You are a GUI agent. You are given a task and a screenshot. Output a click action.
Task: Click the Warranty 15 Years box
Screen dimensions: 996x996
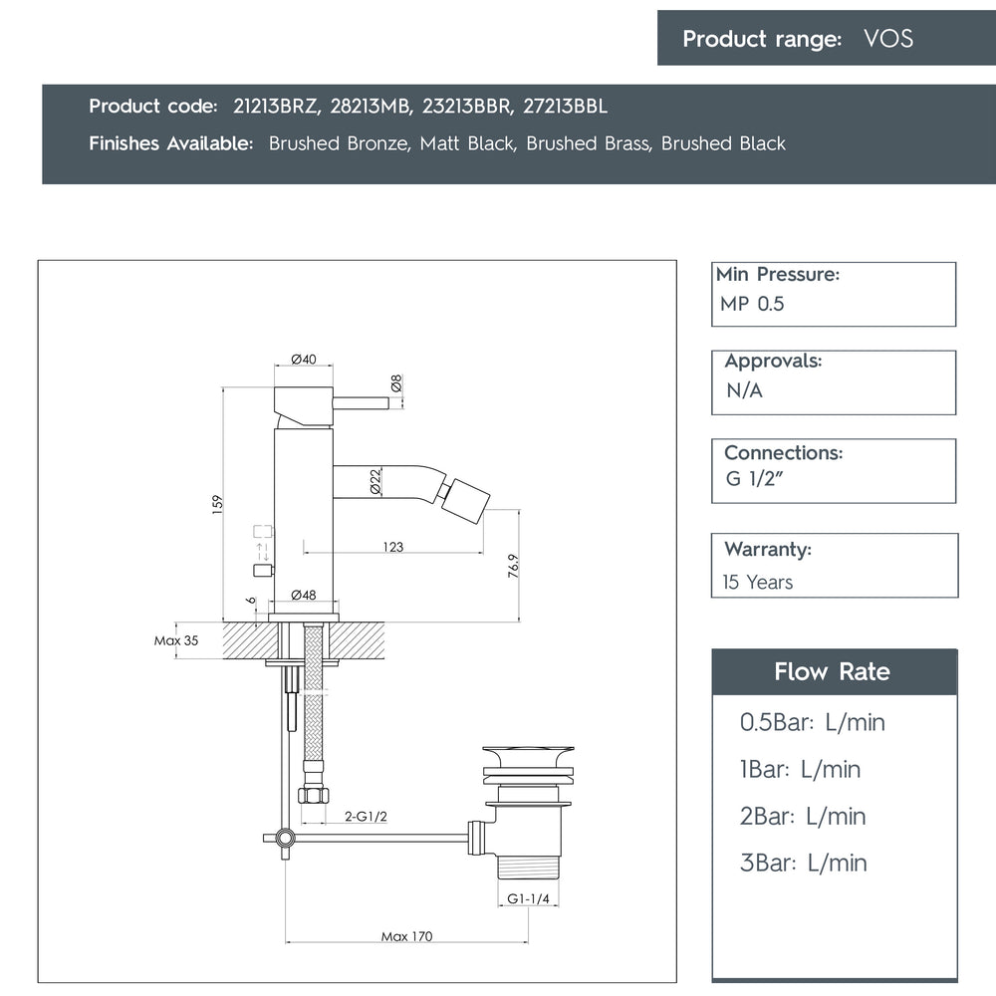point(834,565)
